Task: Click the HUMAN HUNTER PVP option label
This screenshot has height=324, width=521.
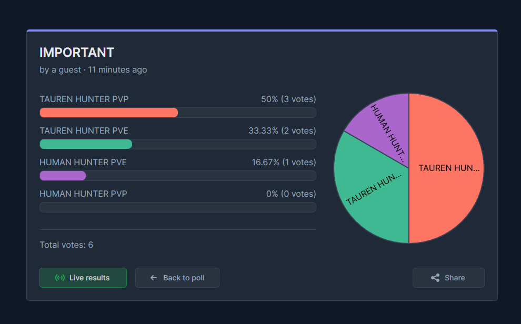Action: click(83, 194)
